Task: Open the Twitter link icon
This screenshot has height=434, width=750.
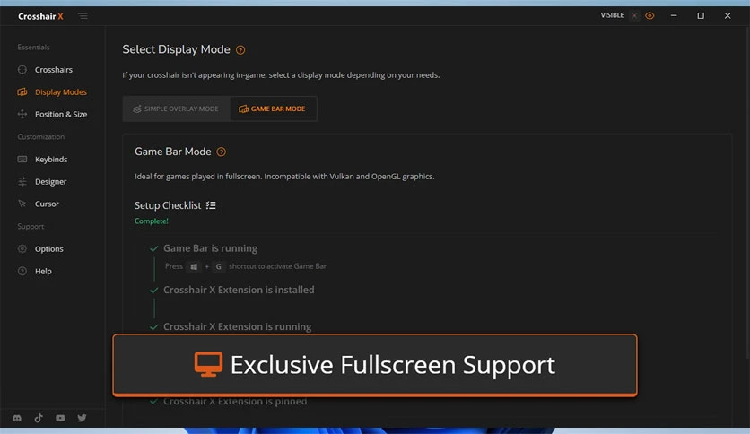Action: click(82, 418)
